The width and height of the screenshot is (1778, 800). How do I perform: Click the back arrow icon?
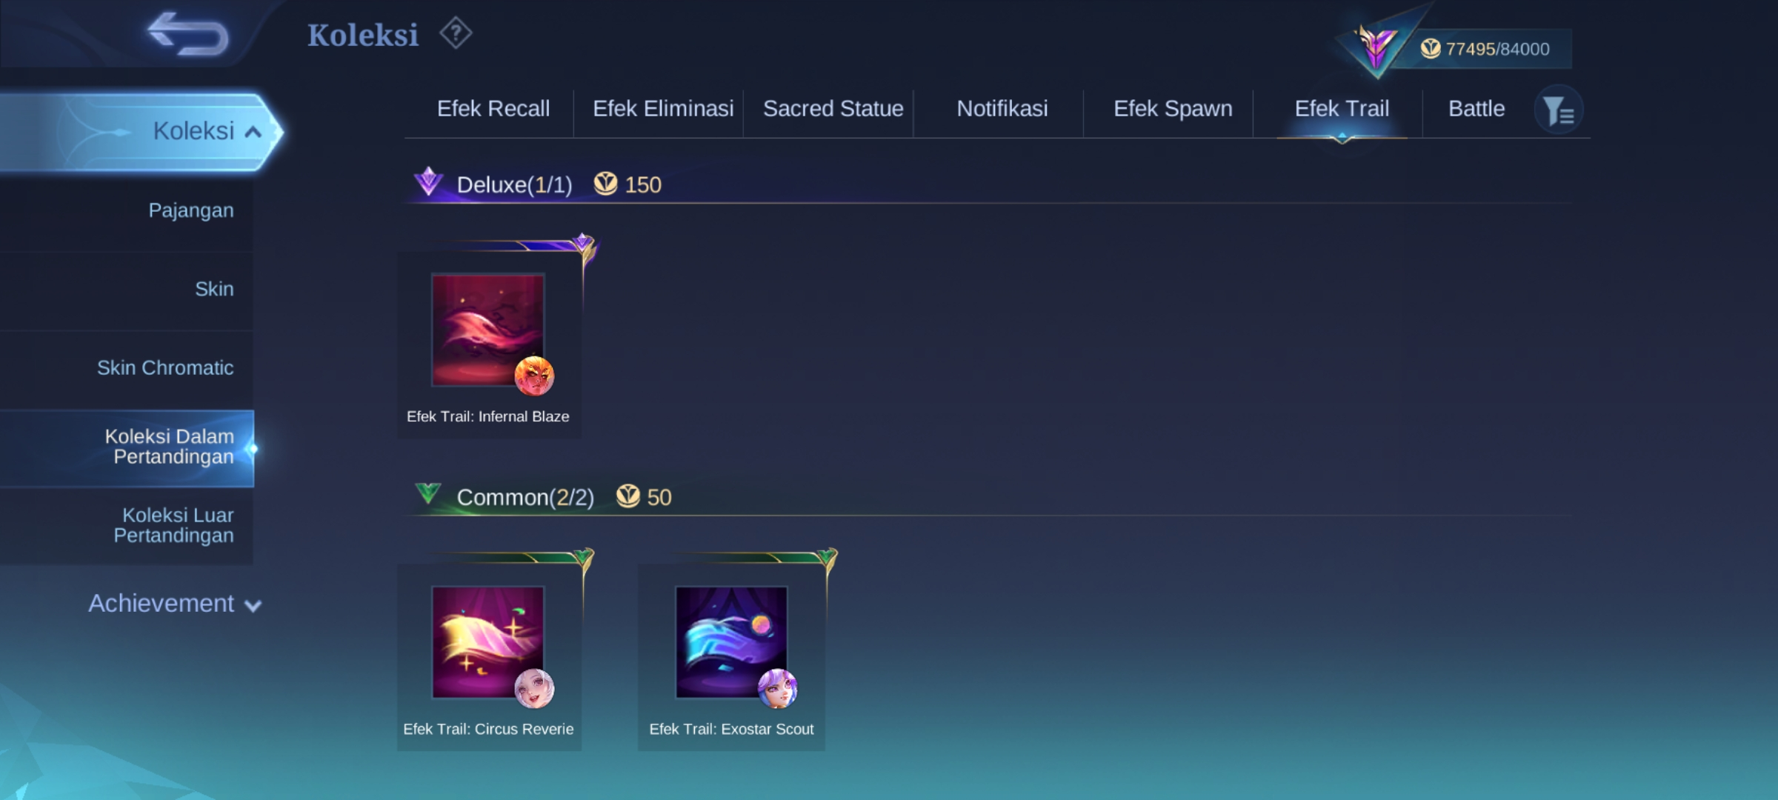pos(188,34)
